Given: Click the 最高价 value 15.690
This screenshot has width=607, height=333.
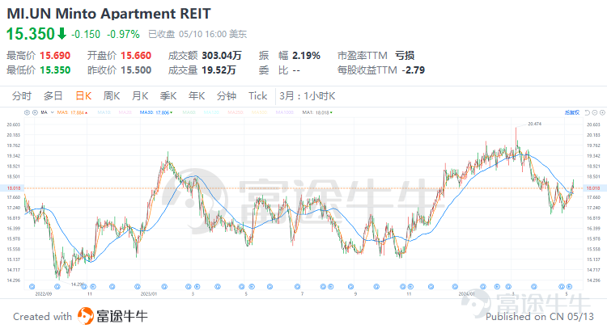Looking at the screenshot, I should (x=55, y=56).
